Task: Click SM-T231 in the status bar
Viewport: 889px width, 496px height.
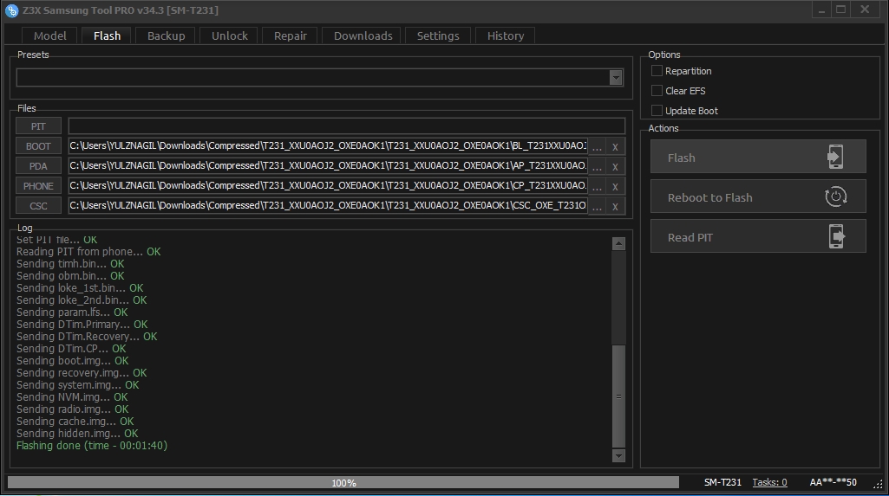Action: click(x=722, y=482)
